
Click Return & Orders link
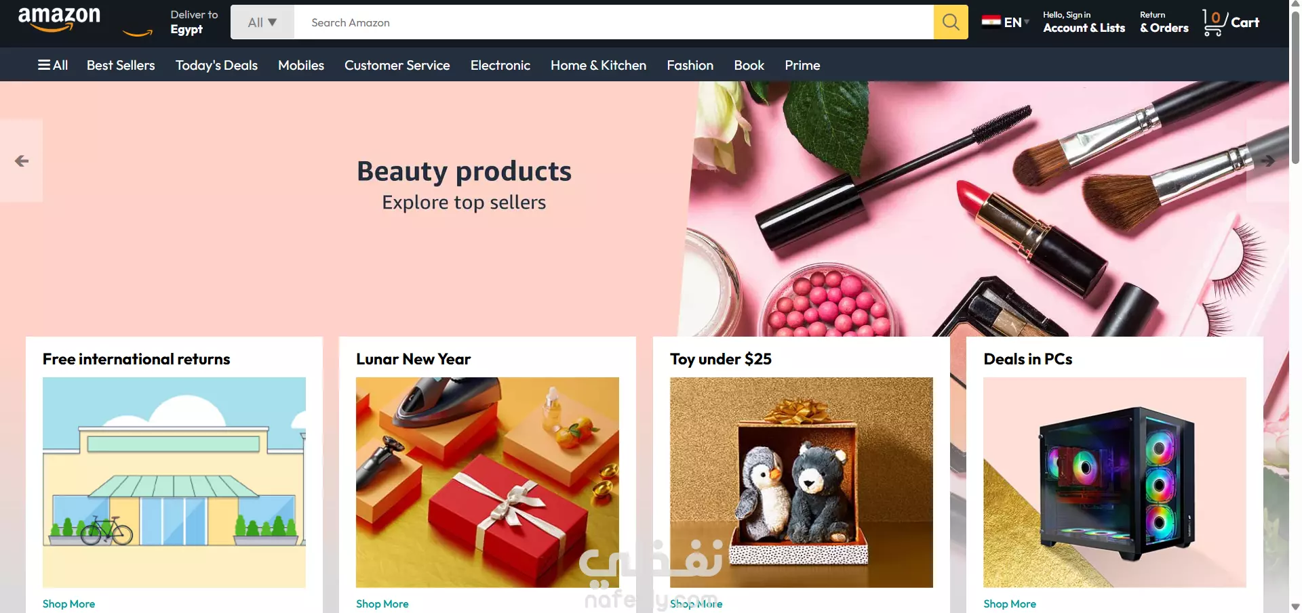pos(1164,22)
